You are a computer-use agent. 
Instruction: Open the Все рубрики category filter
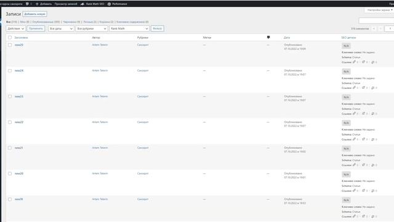[x=92, y=29]
